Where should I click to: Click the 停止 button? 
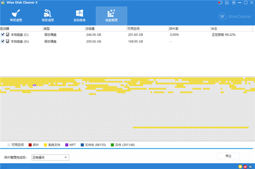pyautogui.click(x=228, y=156)
